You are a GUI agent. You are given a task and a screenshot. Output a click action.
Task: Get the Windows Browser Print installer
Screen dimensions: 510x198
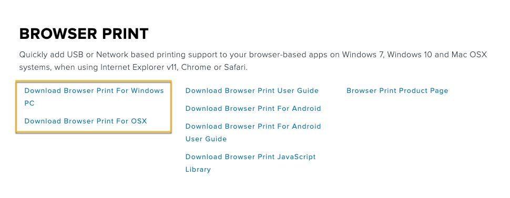94,97
